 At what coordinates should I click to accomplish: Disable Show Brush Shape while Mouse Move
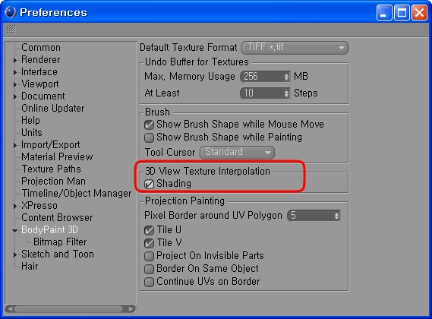pos(149,125)
